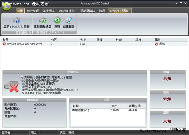
Task: Open the 基准测试 tab
Action: pyautogui.click(x=49, y=11)
